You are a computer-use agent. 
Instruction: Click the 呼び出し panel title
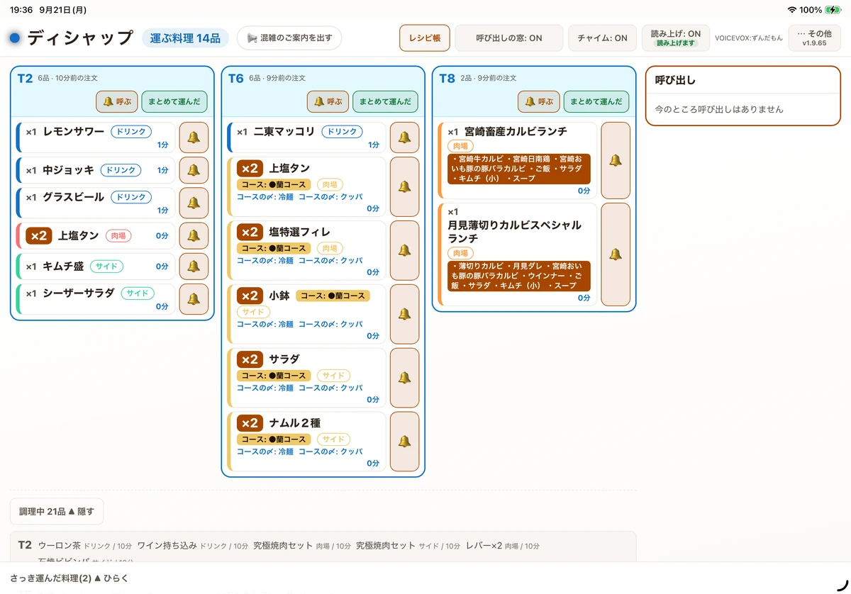pos(675,80)
